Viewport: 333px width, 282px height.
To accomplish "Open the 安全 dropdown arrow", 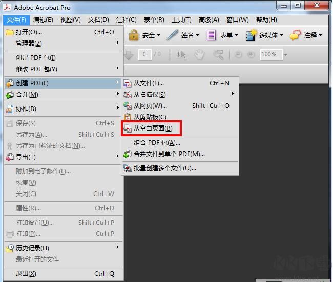I will tap(158, 35).
